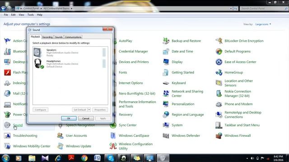
Task: Open the Tools menu
Action: click(31, 15)
